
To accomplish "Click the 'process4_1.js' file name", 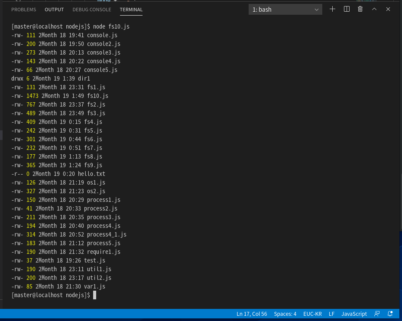I will 107,235.
